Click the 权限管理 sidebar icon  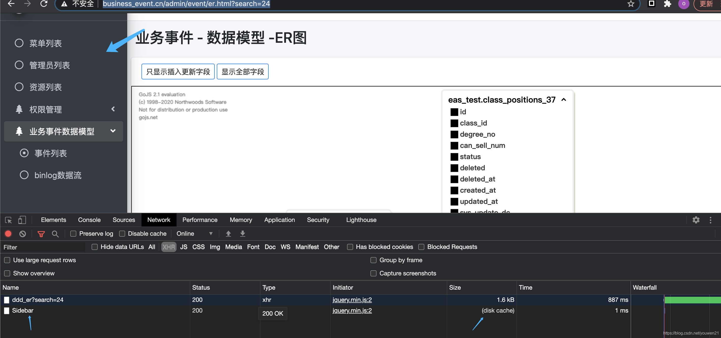(x=19, y=109)
